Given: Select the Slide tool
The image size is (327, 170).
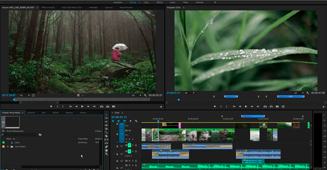Looking at the screenshot, I should point(106,143).
